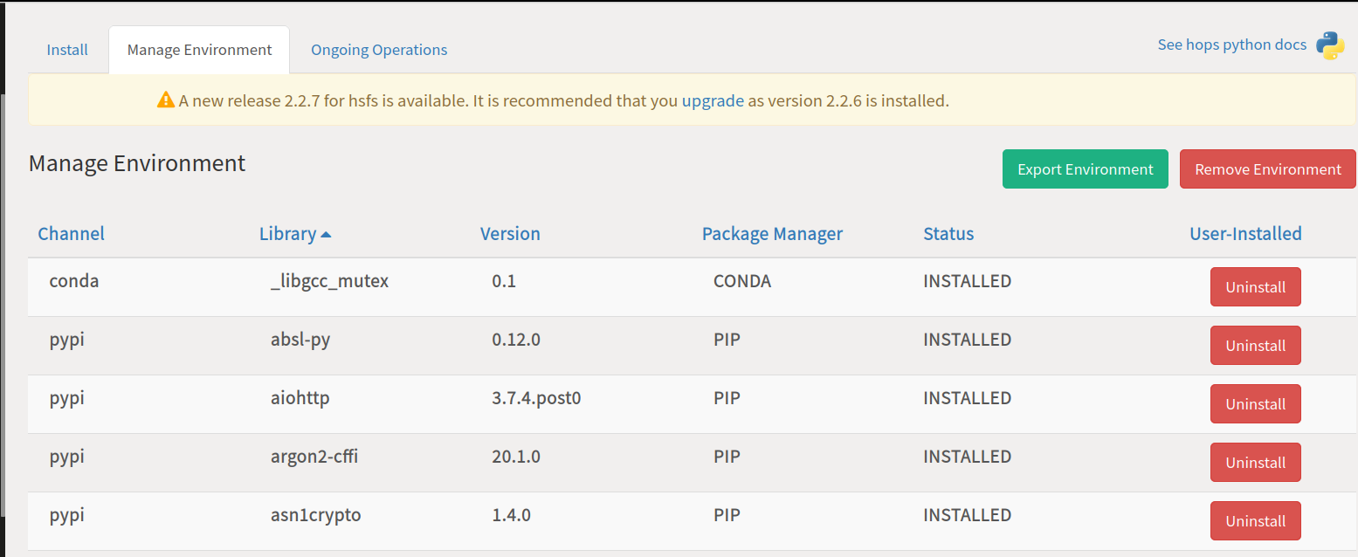The image size is (1358, 557).
Task: Select the Manage Environment tab
Action: [x=198, y=50]
